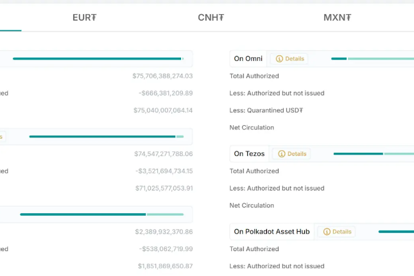414x276 pixels.
Task: Select the On Omni label
Action: (x=248, y=58)
